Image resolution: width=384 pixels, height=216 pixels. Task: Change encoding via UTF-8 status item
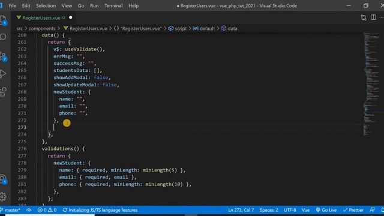tap(290, 210)
